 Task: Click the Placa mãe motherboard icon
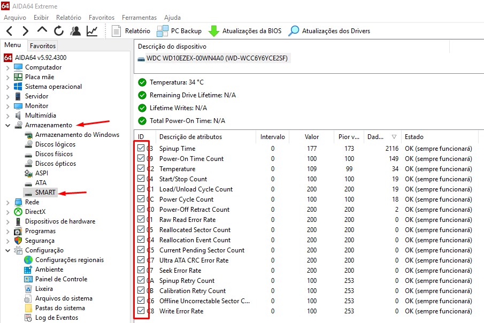18,77
